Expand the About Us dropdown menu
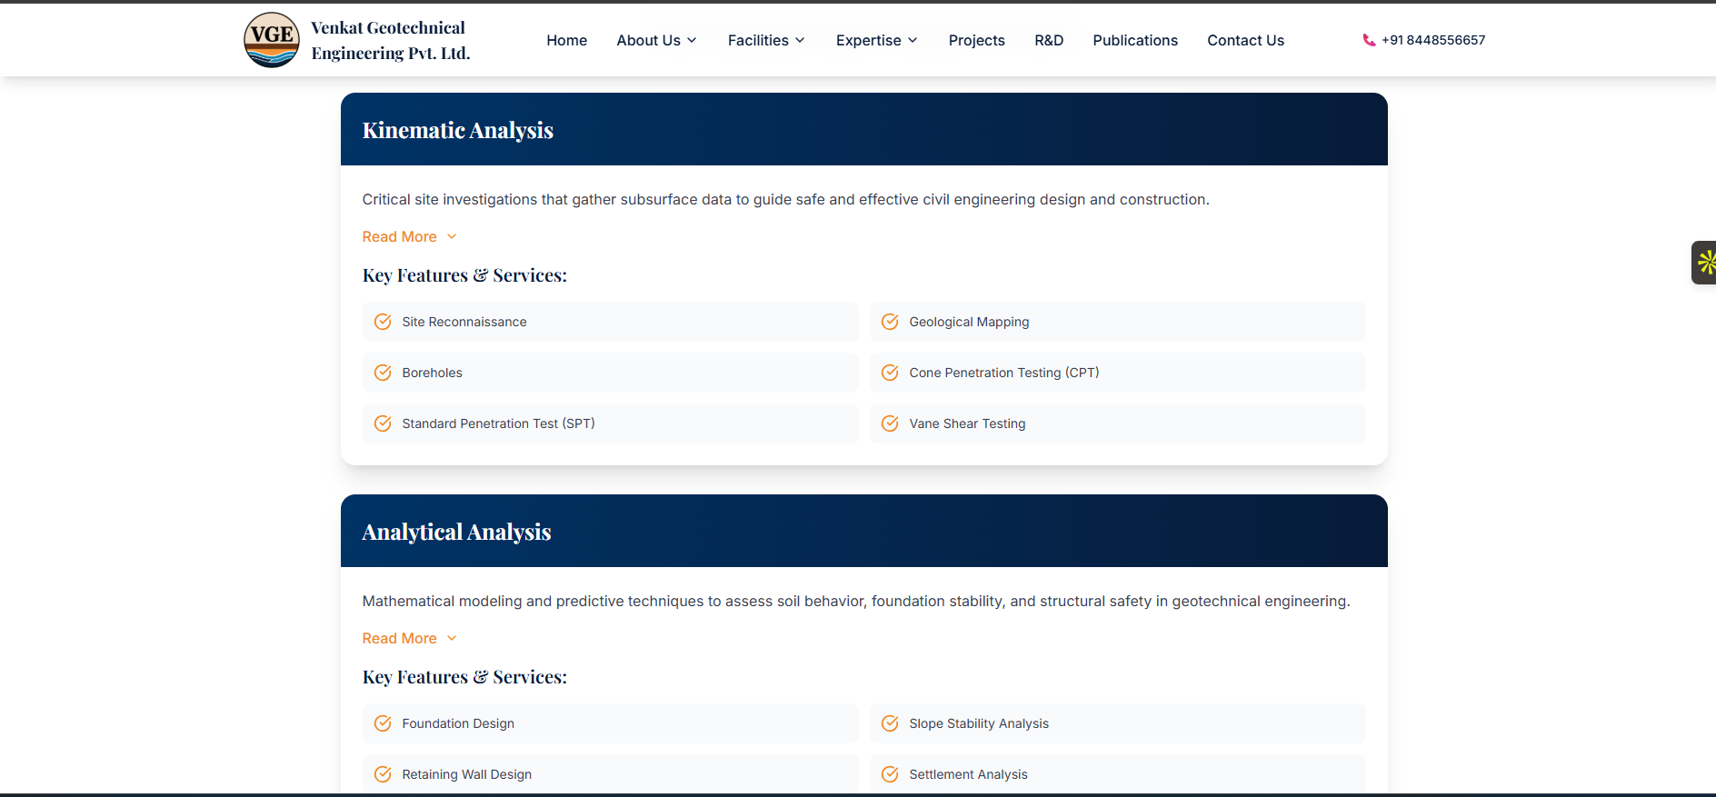1716x797 pixels. tap(657, 40)
